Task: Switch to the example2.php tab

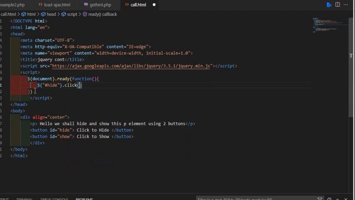Action: (12, 5)
